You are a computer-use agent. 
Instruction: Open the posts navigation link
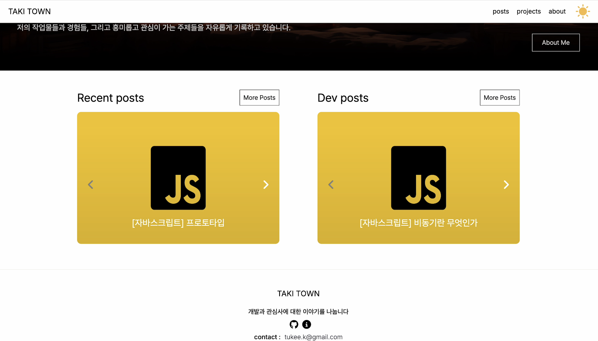(x=501, y=12)
